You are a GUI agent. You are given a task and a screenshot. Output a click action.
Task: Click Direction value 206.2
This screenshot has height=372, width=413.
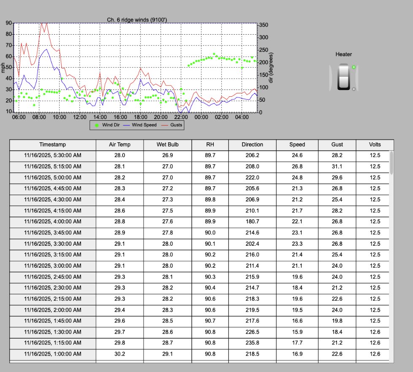pos(253,155)
